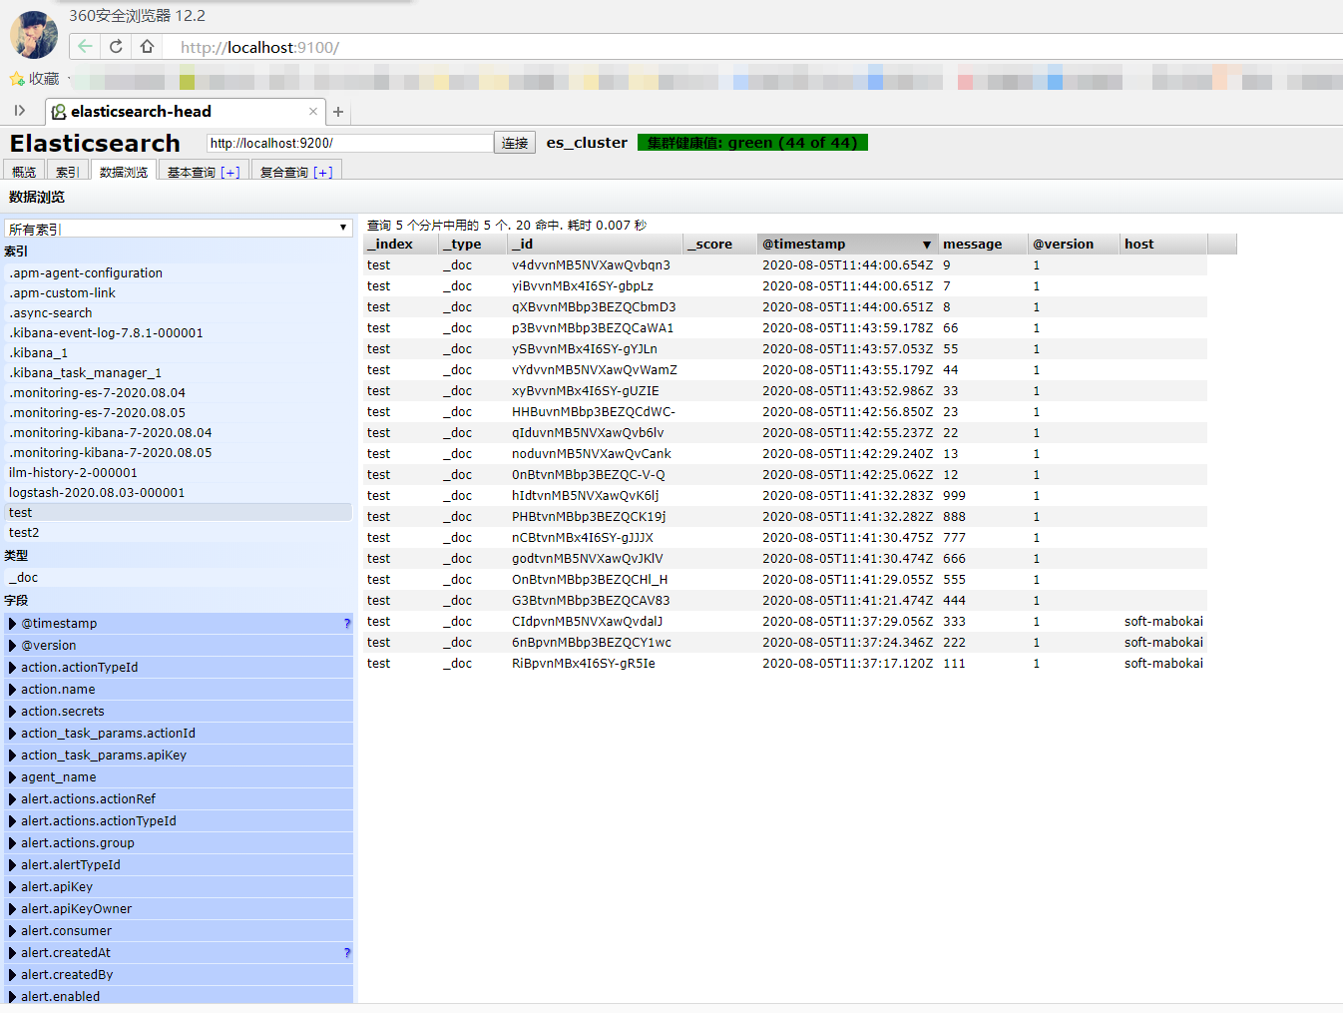Select the test2 index in list

click(x=24, y=533)
